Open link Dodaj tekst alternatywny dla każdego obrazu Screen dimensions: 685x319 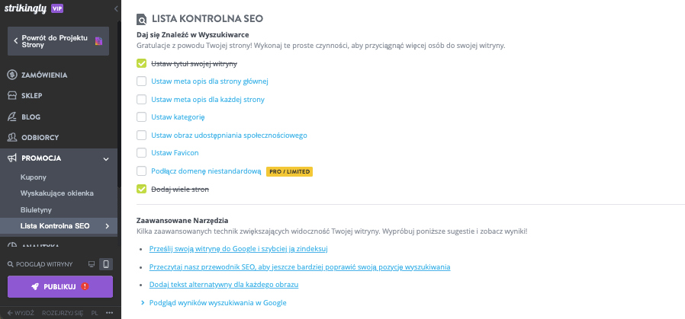tap(224, 285)
